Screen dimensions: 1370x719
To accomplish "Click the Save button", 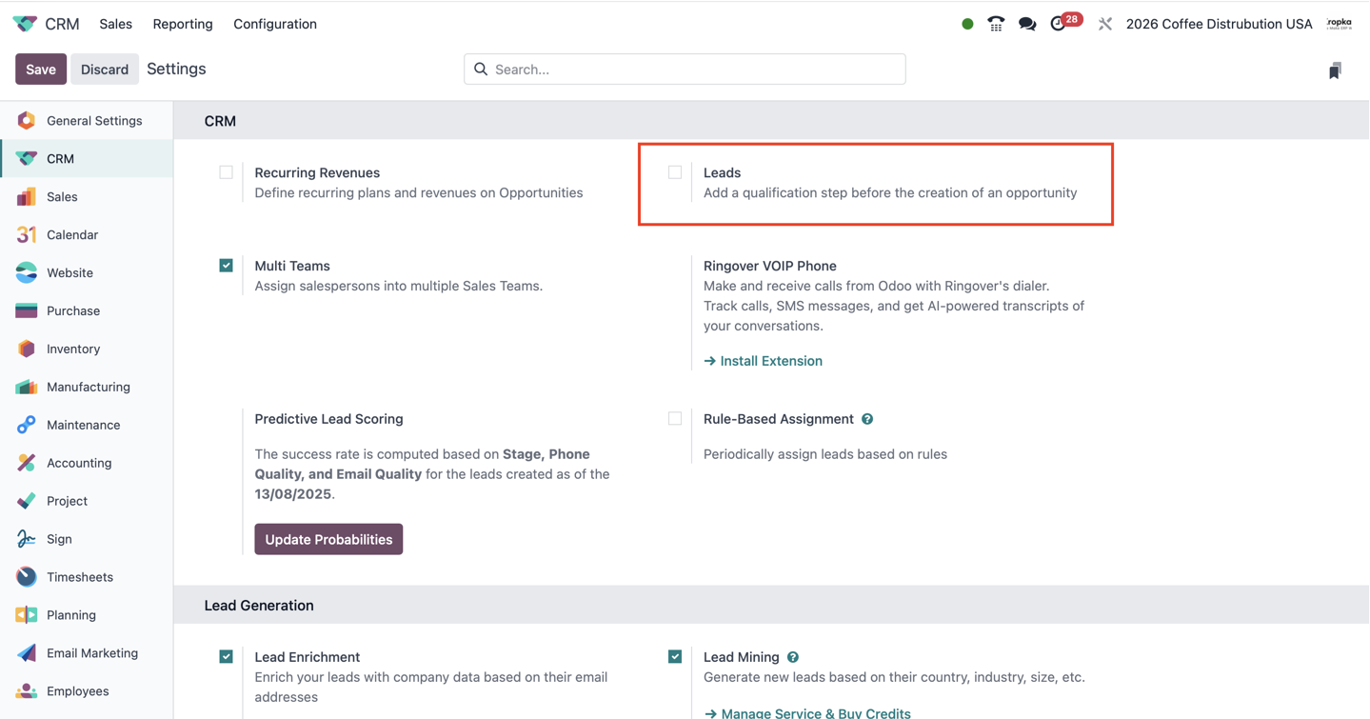I will (41, 70).
